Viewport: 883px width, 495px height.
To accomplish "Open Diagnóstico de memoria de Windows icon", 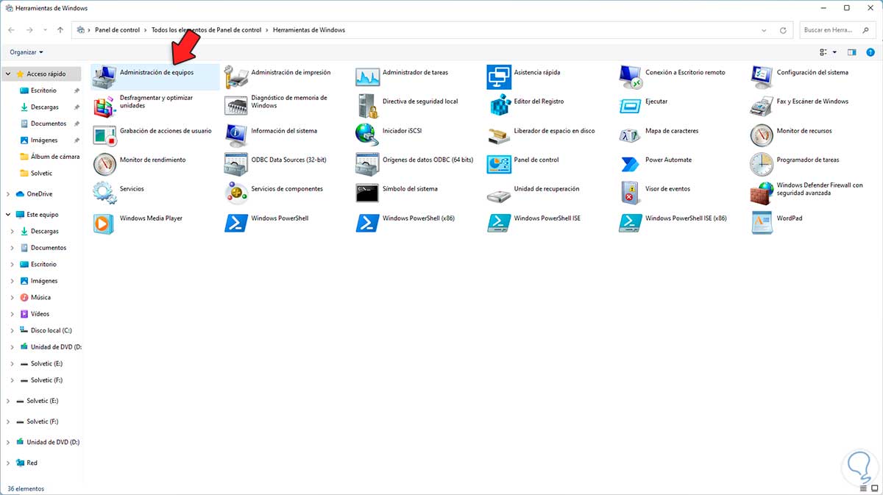I will 236,105.
